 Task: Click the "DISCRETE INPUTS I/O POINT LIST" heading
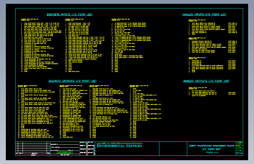pyautogui.click(x=70, y=15)
